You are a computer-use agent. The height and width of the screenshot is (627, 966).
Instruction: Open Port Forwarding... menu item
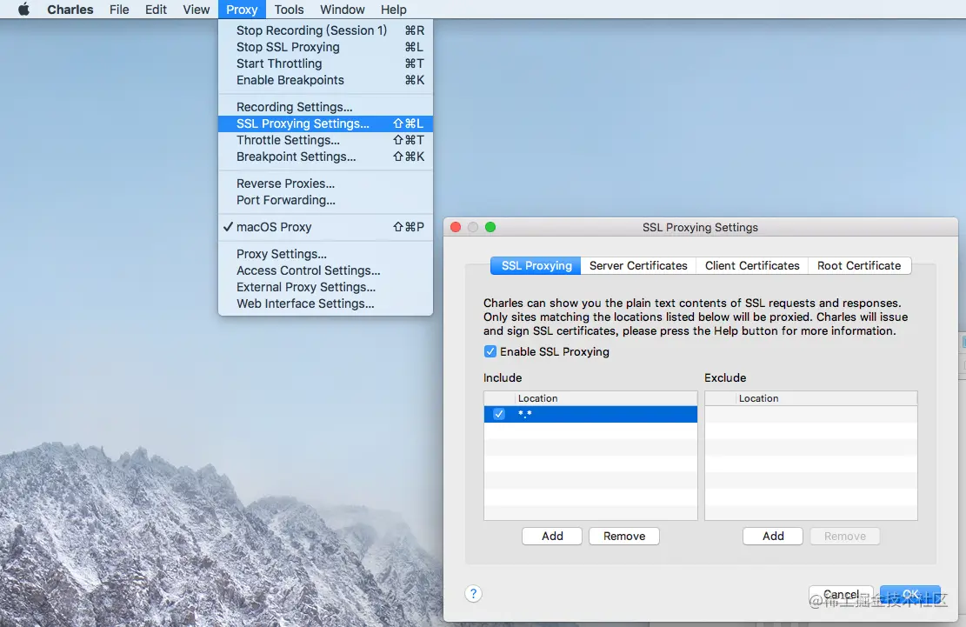(x=325, y=200)
